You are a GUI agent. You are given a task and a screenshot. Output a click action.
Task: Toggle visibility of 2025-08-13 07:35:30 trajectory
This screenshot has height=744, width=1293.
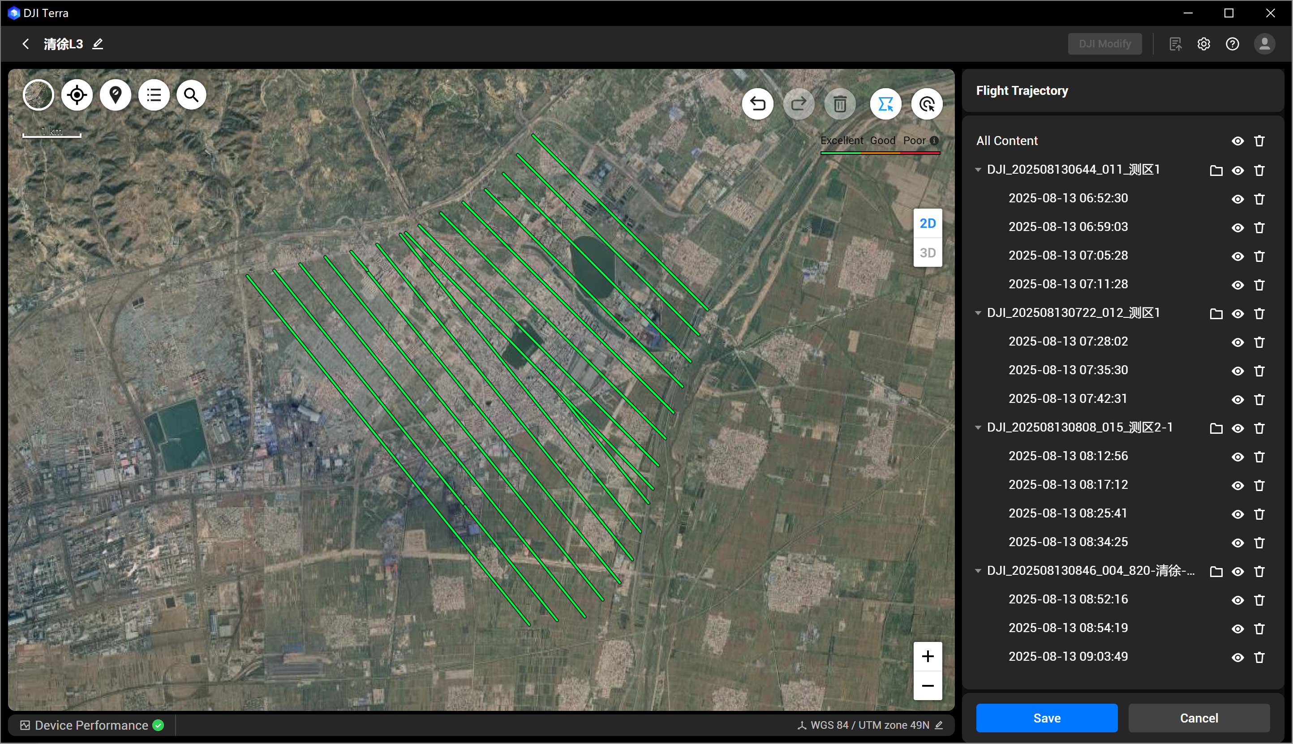(1237, 371)
